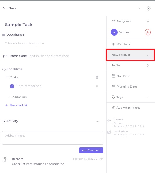Delete the To do checklist trash icon
The height and width of the screenshot is (173, 155).
pos(97,77)
